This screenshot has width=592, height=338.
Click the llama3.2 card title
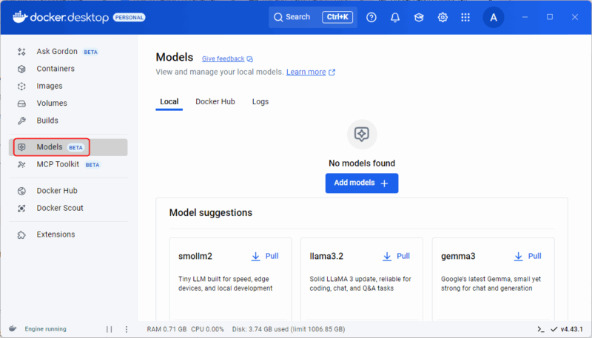tap(326, 256)
